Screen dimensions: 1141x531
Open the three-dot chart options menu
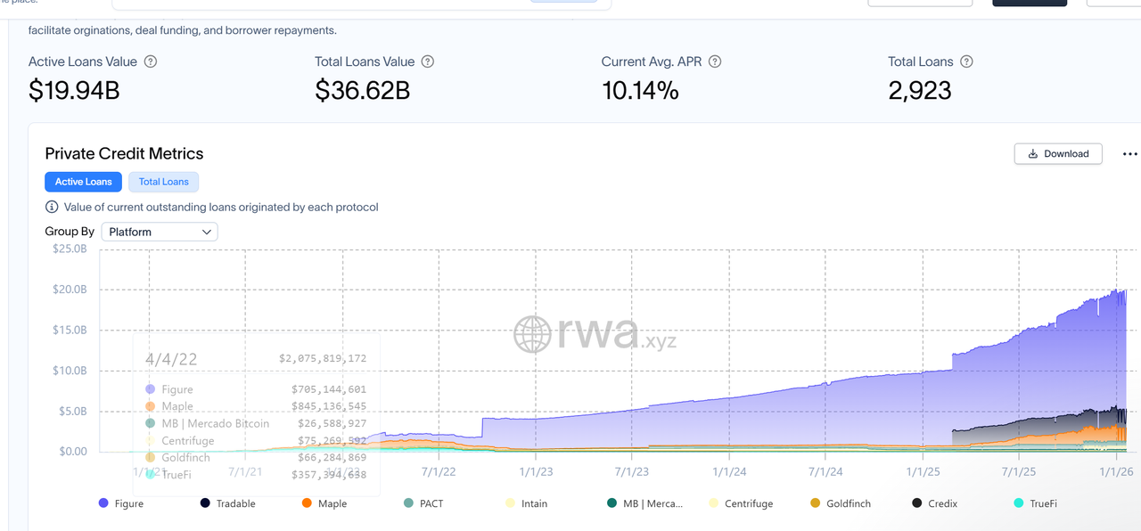1130,153
